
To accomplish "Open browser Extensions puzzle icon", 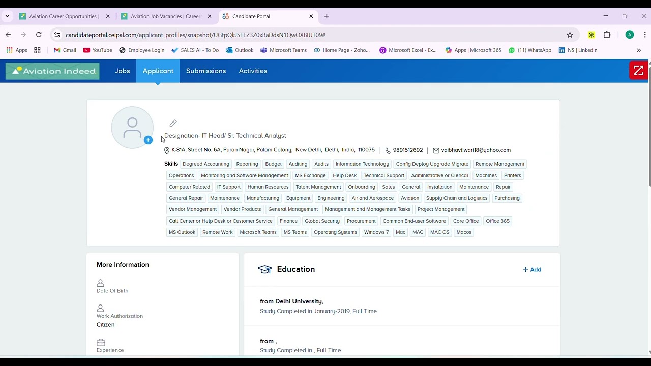I will 607,35.
